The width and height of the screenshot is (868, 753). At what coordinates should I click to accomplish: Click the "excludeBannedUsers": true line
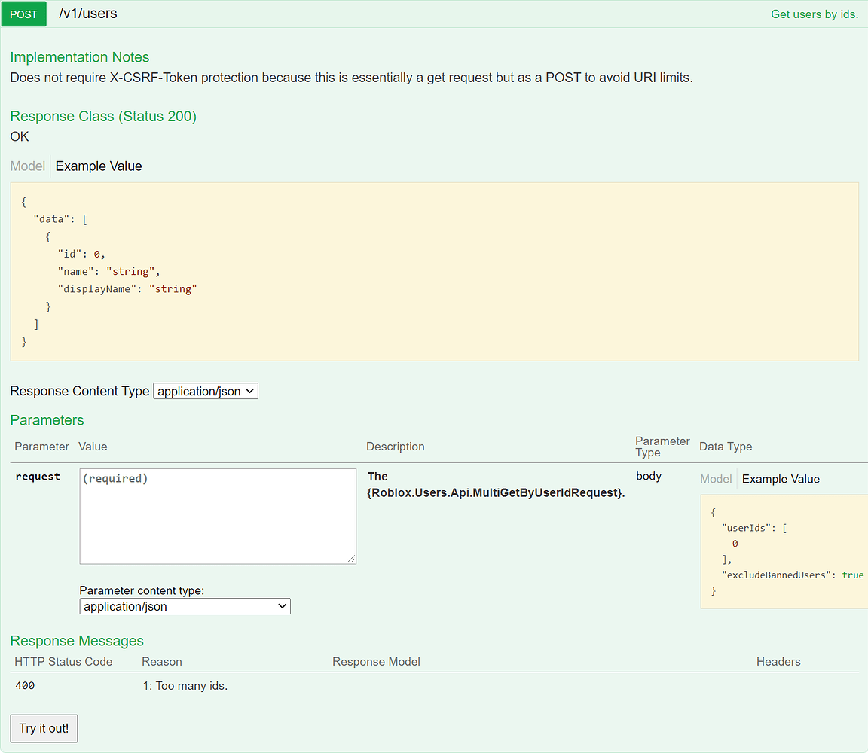[x=793, y=575]
